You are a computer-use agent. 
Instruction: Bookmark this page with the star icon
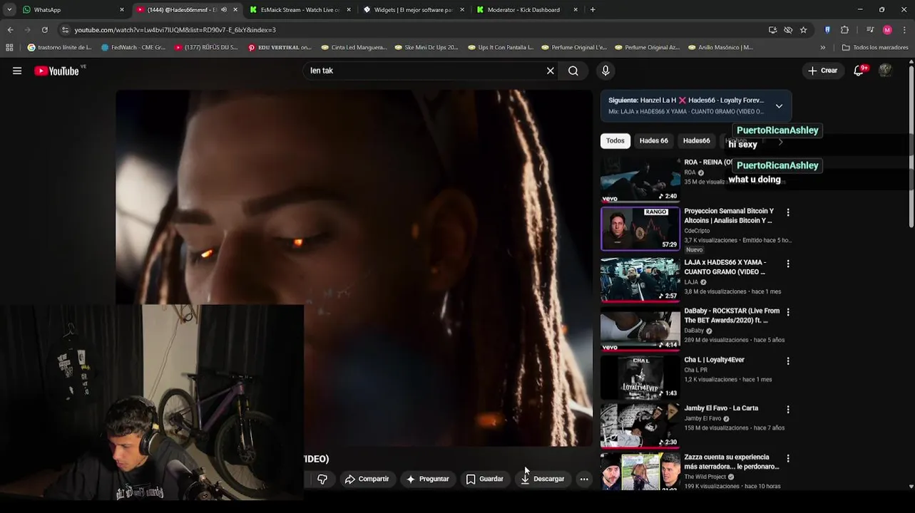tap(803, 30)
